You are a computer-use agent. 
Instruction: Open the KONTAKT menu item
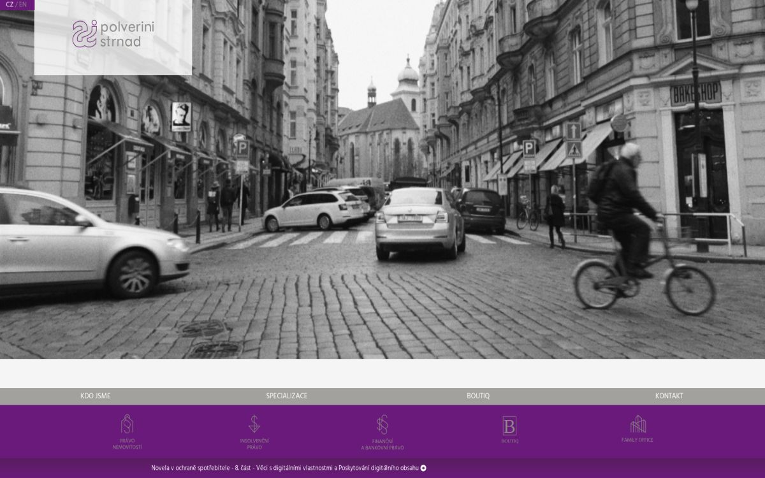click(669, 396)
